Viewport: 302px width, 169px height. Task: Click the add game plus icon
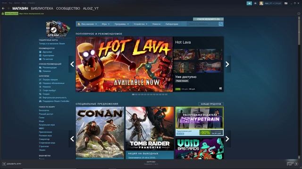[4, 164]
